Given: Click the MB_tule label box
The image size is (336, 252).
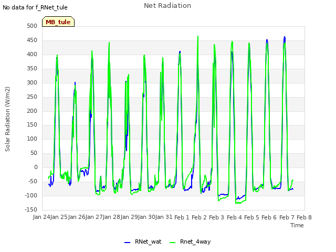Looking at the screenshot, I should 58,22.
